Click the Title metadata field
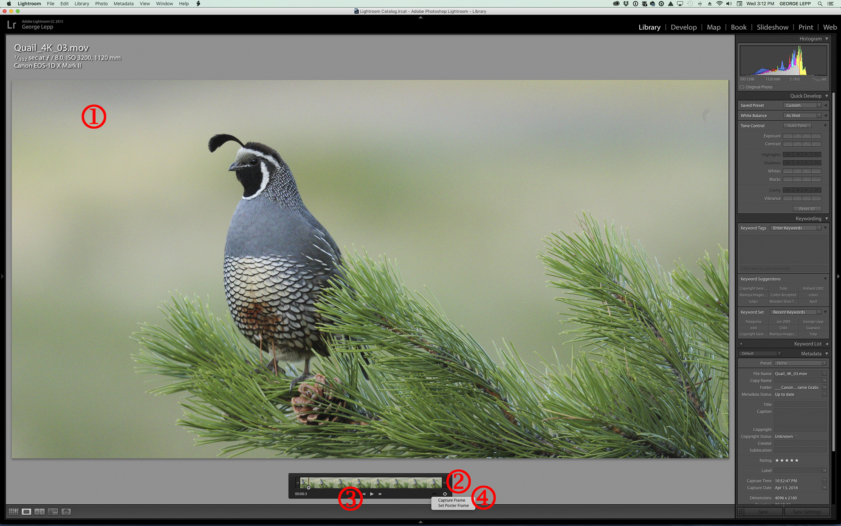The width and height of the screenshot is (841, 526). [x=800, y=404]
